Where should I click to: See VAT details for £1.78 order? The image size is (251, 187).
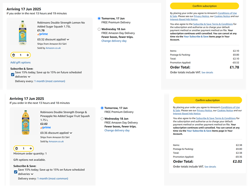[207, 73]
